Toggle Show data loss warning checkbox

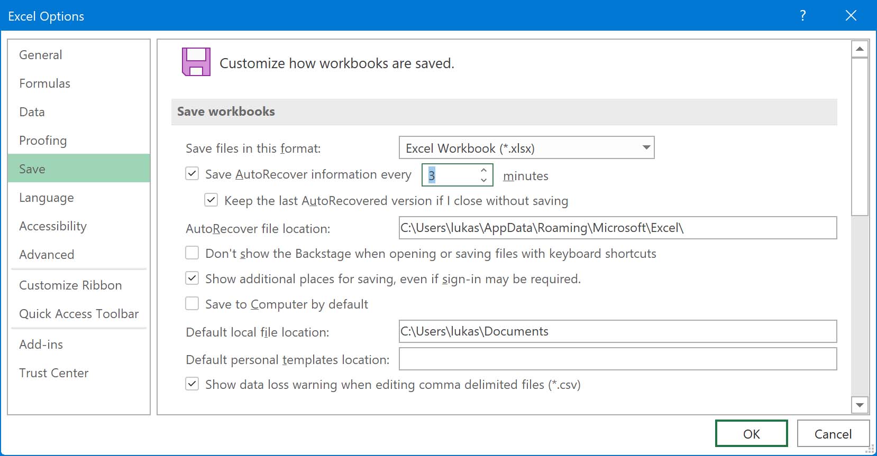[x=192, y=384]
